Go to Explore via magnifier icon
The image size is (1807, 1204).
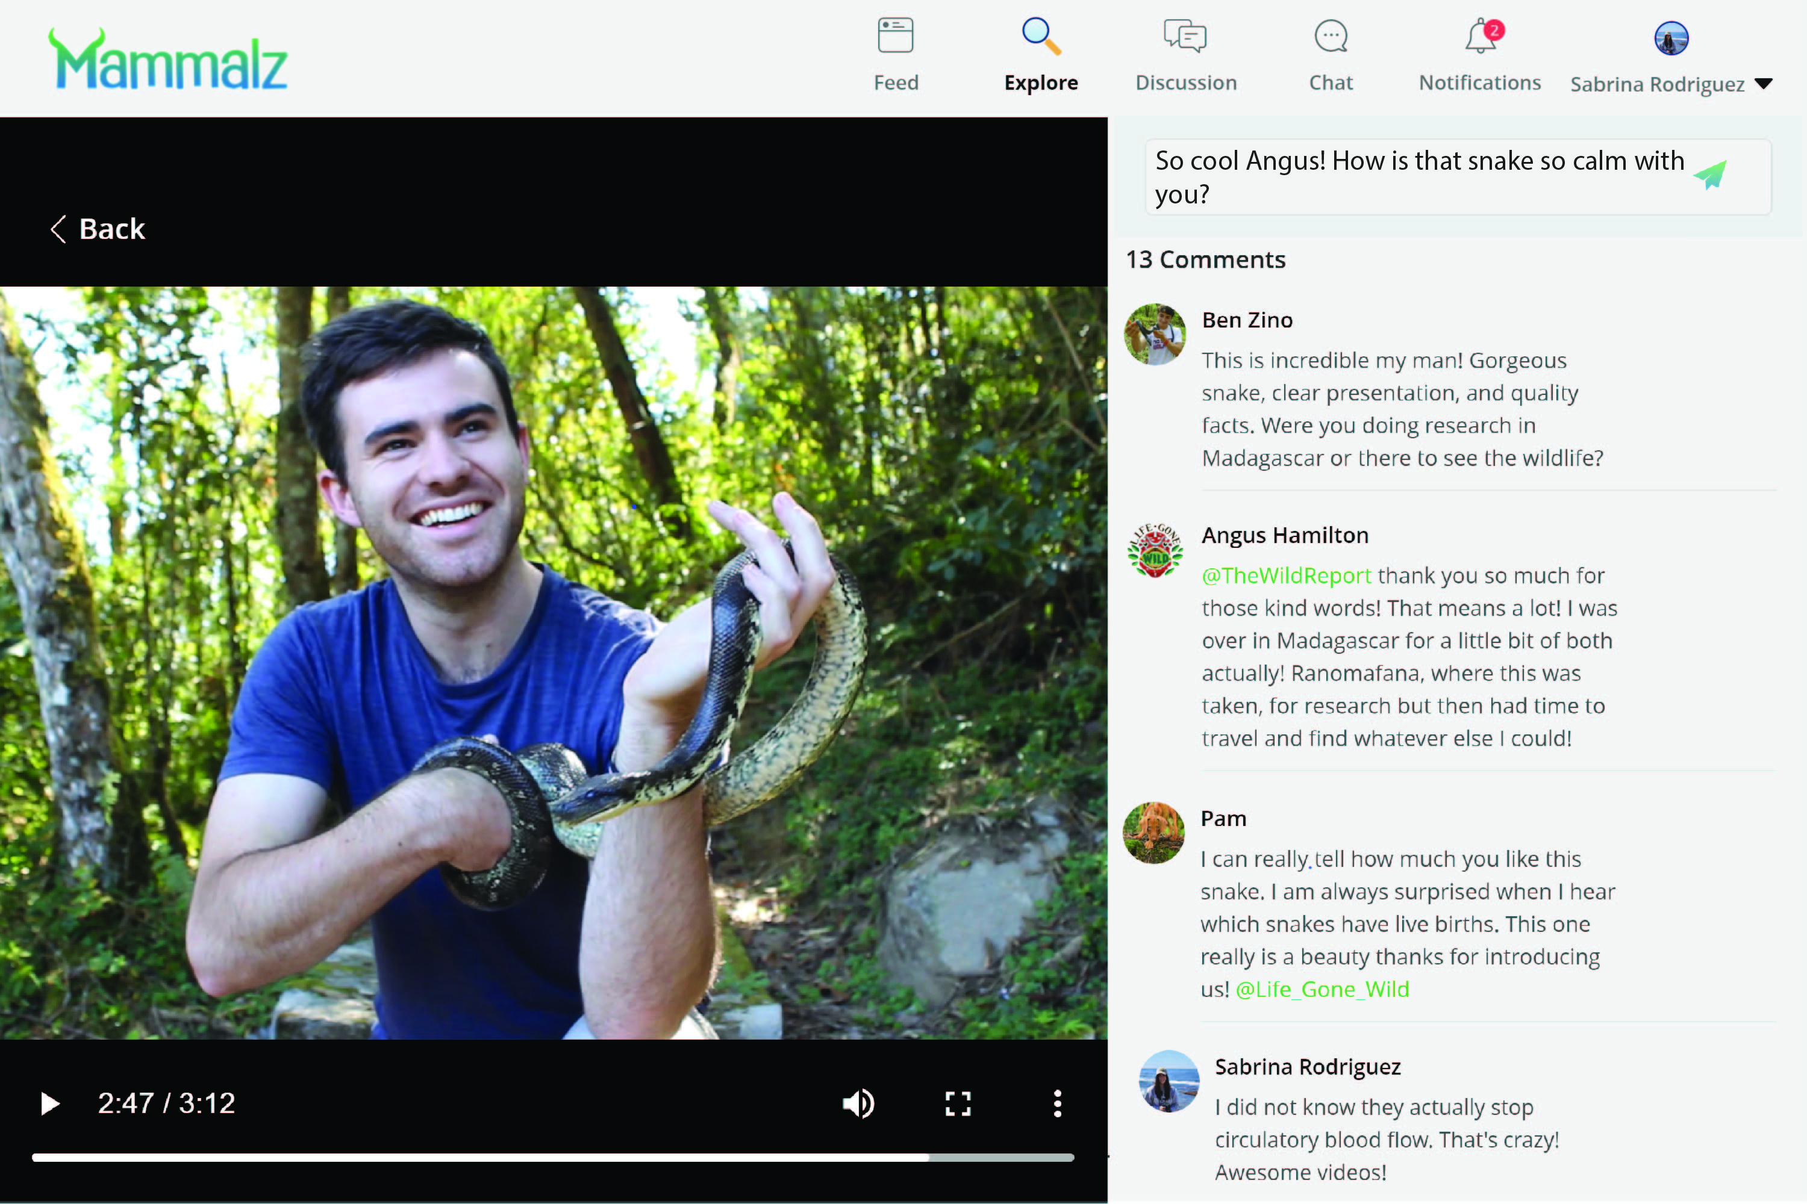click(x=1041, y=37)
